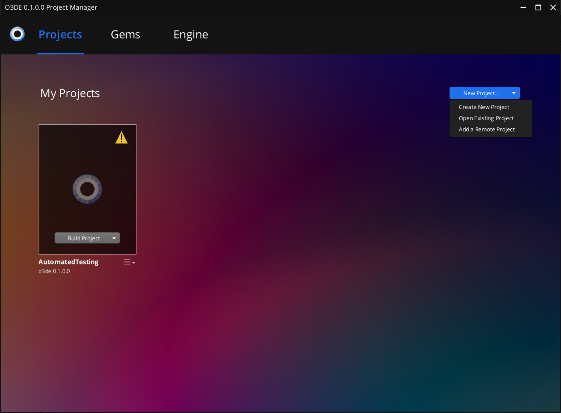Click the o3de 0.1.0.0 version label

click(54, 271)
